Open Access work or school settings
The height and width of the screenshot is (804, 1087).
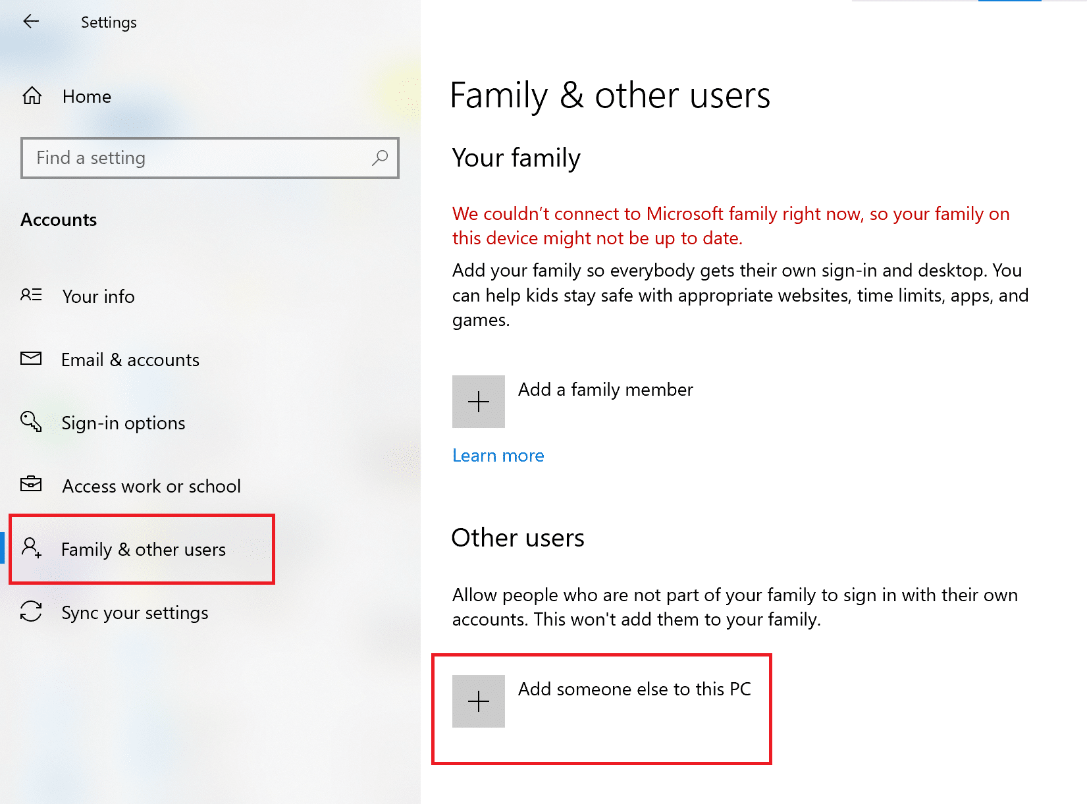pos(151,486)
